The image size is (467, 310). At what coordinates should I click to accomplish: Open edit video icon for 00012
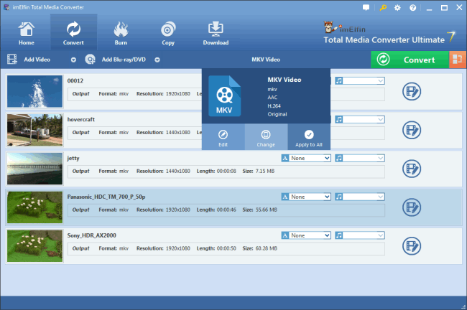tap(412, 91)
